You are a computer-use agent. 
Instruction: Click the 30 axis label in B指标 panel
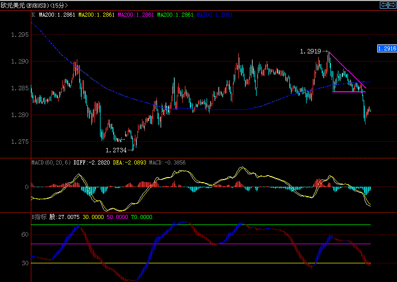tap(25, 263)
